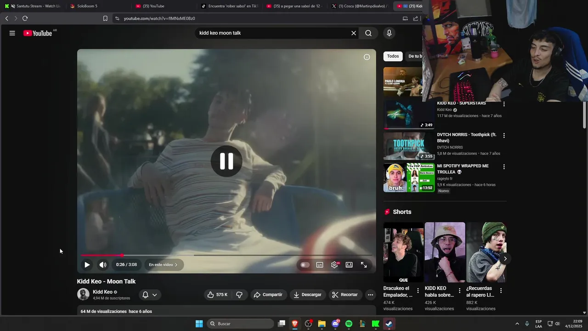The width and height of the screenshot is (588, 331).
Task: Open notification bell dropdown for Kidd Keo
Action: 150,295
